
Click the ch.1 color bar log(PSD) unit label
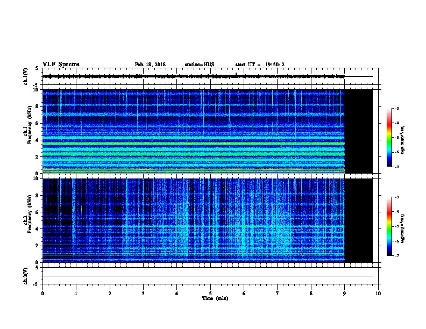[403, 140]
